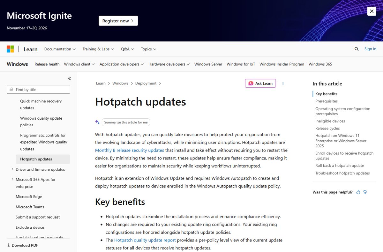Click the Deployment breadcrumb link
383x252 pixels.
click(x=146, y=83)
